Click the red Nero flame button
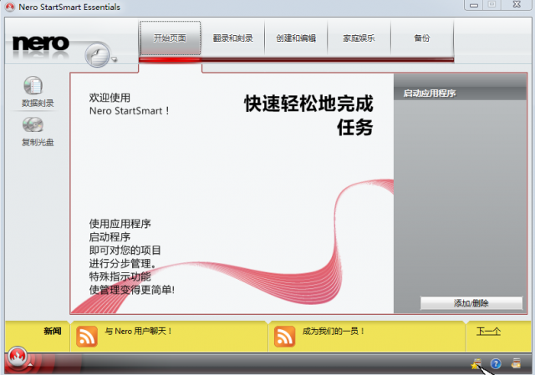Screen dimensions: 535x375 click(18, 357)
